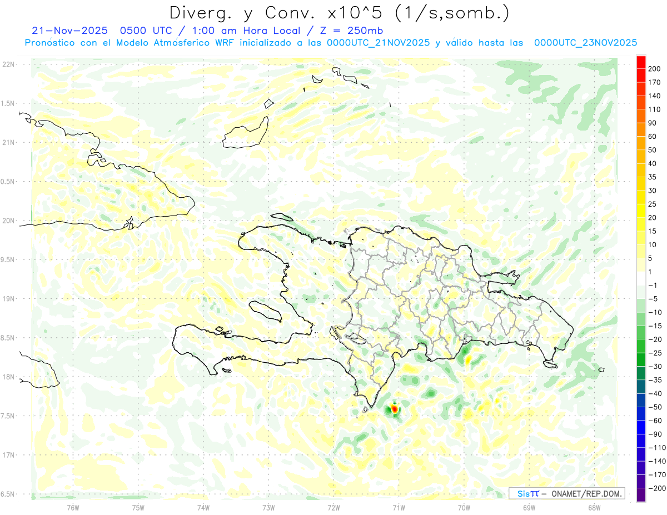Click the '8.5N' latitude label
This screenshot has width=667, height=515.
pyautogui.click(x=8, y=338)
